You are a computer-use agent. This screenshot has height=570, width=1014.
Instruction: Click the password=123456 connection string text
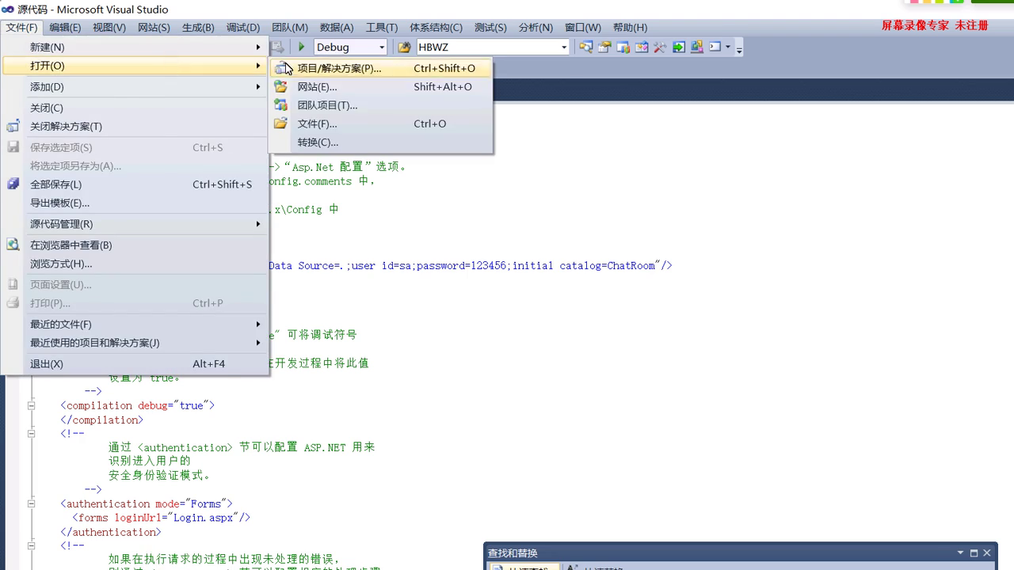[462, 266]
